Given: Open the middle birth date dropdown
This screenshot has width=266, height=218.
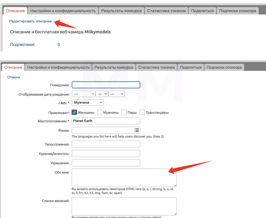Looking at the screenshot, I should pos(102,94).
